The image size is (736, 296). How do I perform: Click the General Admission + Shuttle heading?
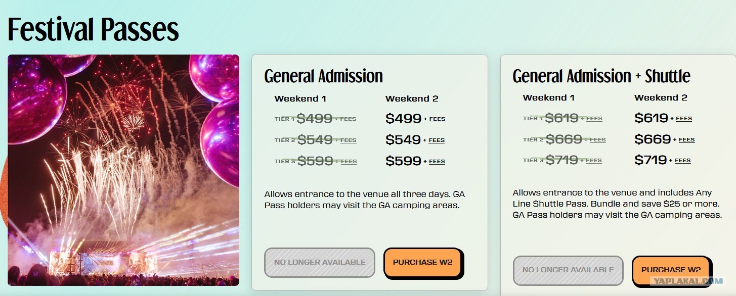[x=601, y=76]
